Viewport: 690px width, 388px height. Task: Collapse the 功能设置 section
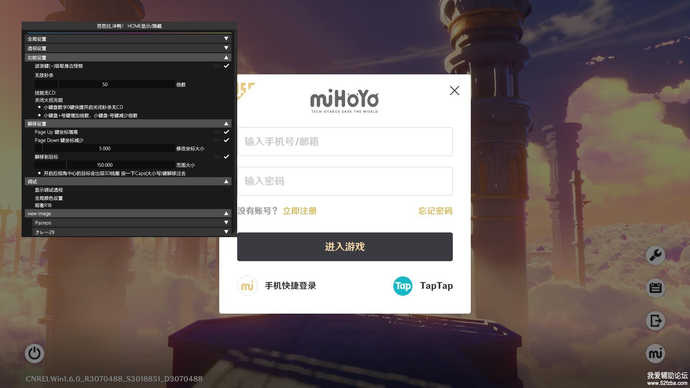(x=128, y=57)
